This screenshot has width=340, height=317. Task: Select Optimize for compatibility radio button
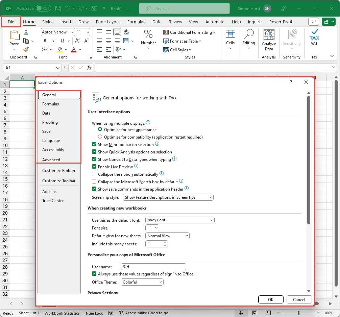click(100, 137)
